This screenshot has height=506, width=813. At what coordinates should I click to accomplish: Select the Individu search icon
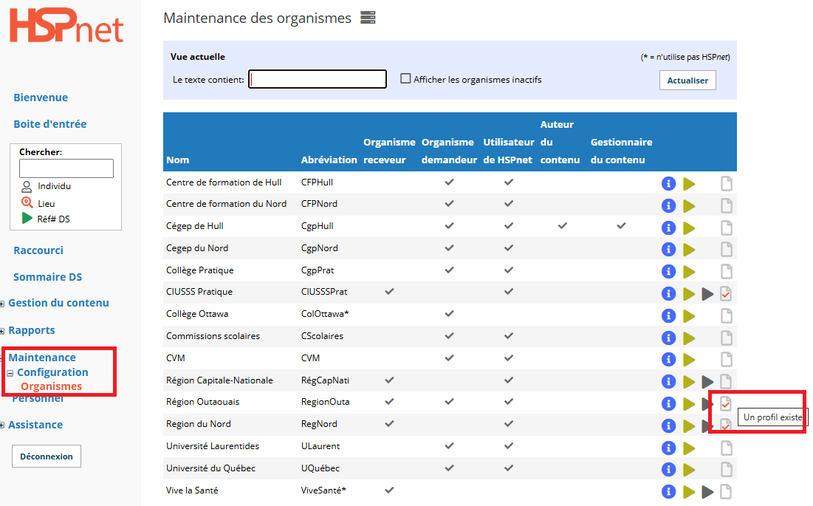(x=27, y=186)
